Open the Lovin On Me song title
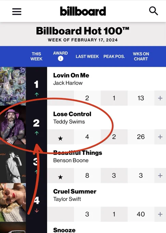 [x=71, y=75]
